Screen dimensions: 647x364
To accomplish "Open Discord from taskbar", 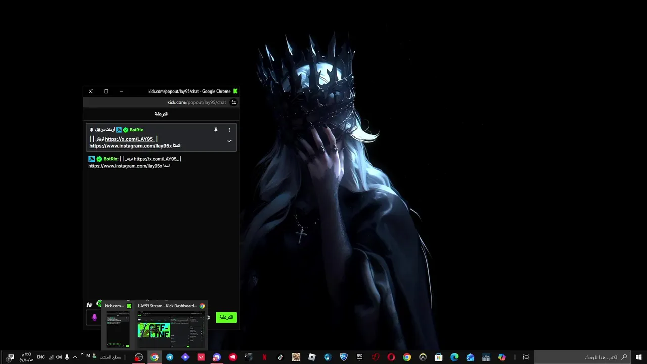I will tap(216, 357).
